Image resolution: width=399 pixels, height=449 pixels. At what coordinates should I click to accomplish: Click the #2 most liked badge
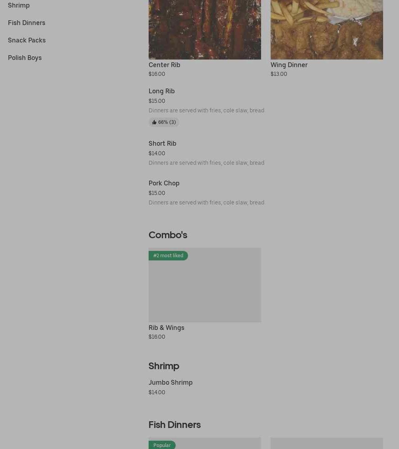(168, 256)
